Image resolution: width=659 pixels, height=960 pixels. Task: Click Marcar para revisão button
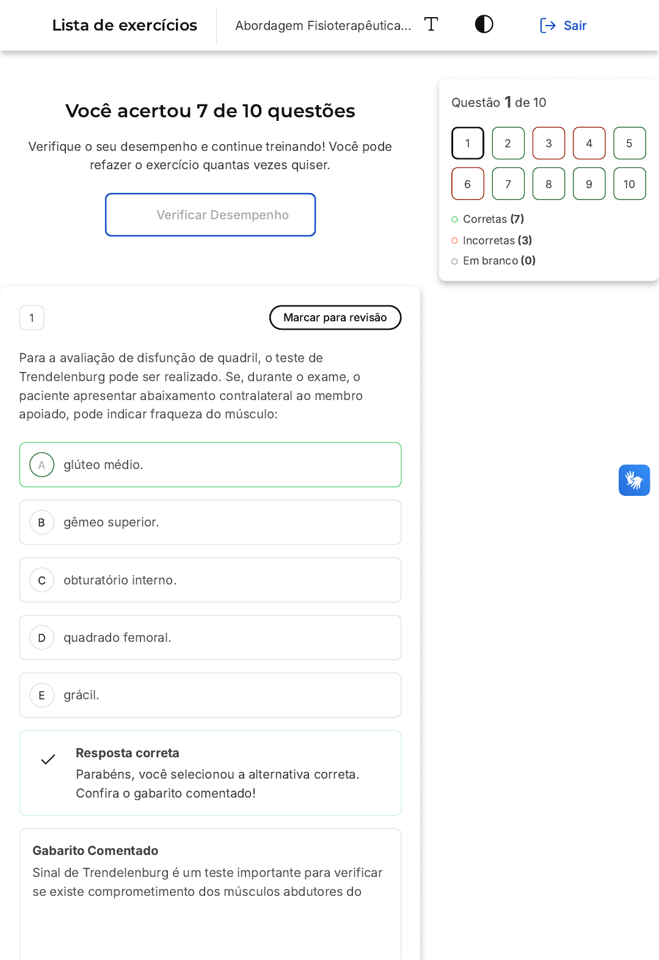pos(335,318)
